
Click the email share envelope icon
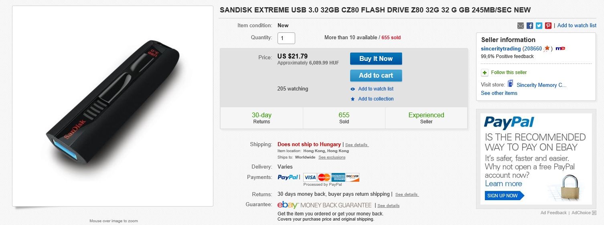521,26
